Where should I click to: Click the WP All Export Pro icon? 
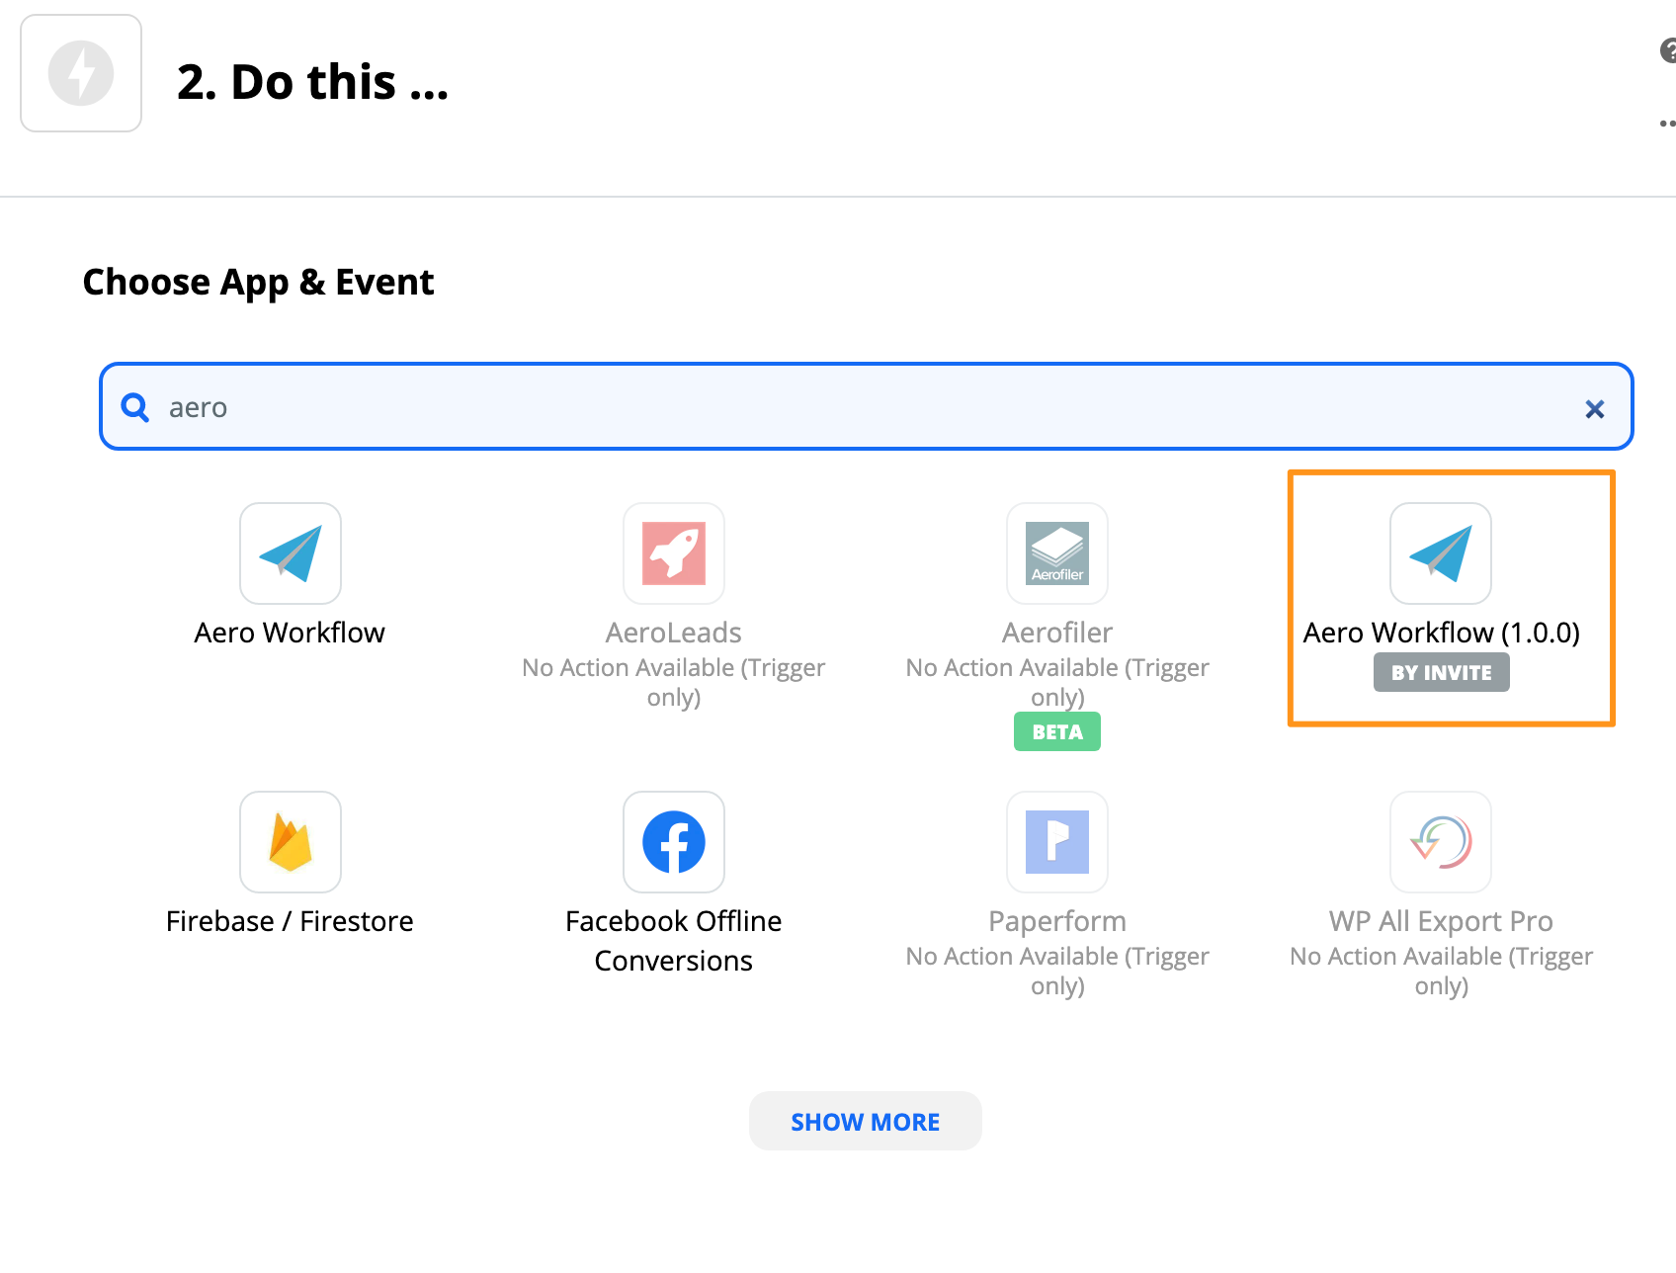point(1440,842)
